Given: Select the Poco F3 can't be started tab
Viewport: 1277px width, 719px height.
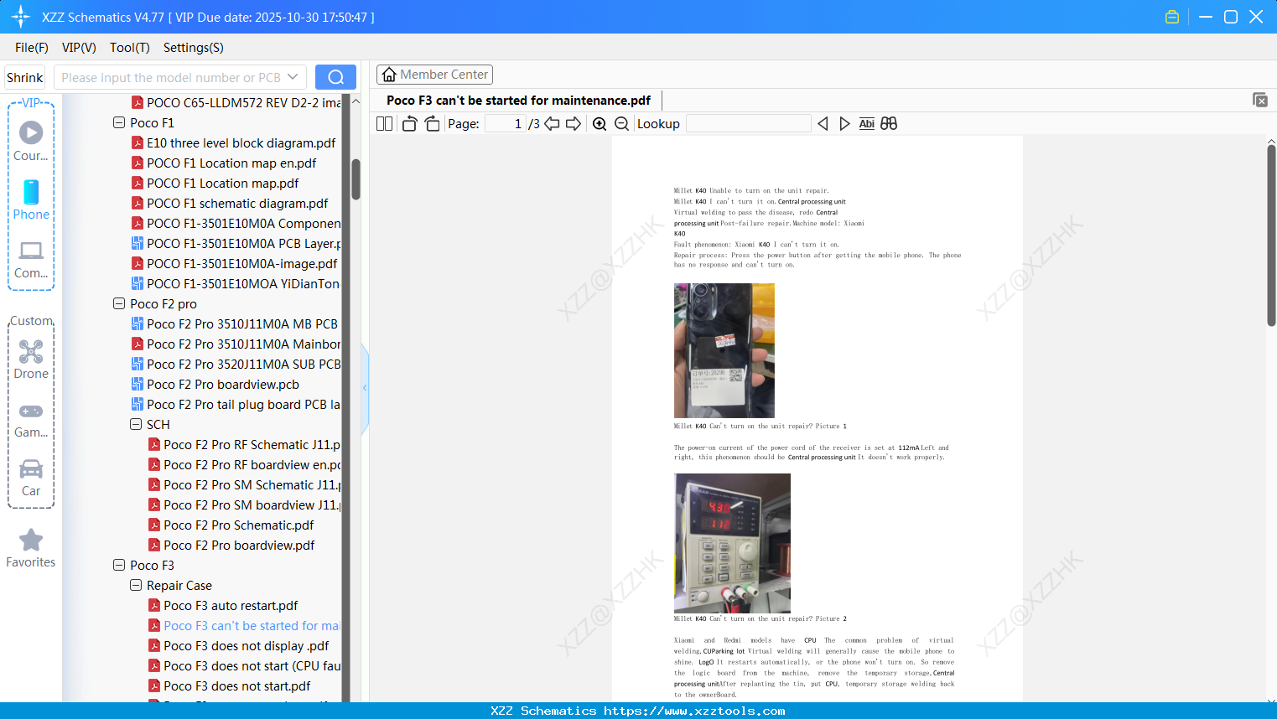Looking at the screenshot, I should 518,101.
